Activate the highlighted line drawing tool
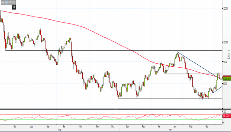231x132 pixels. tap(6, 2)
